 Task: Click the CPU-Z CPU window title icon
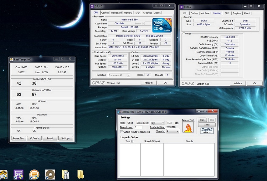(92, 6)
